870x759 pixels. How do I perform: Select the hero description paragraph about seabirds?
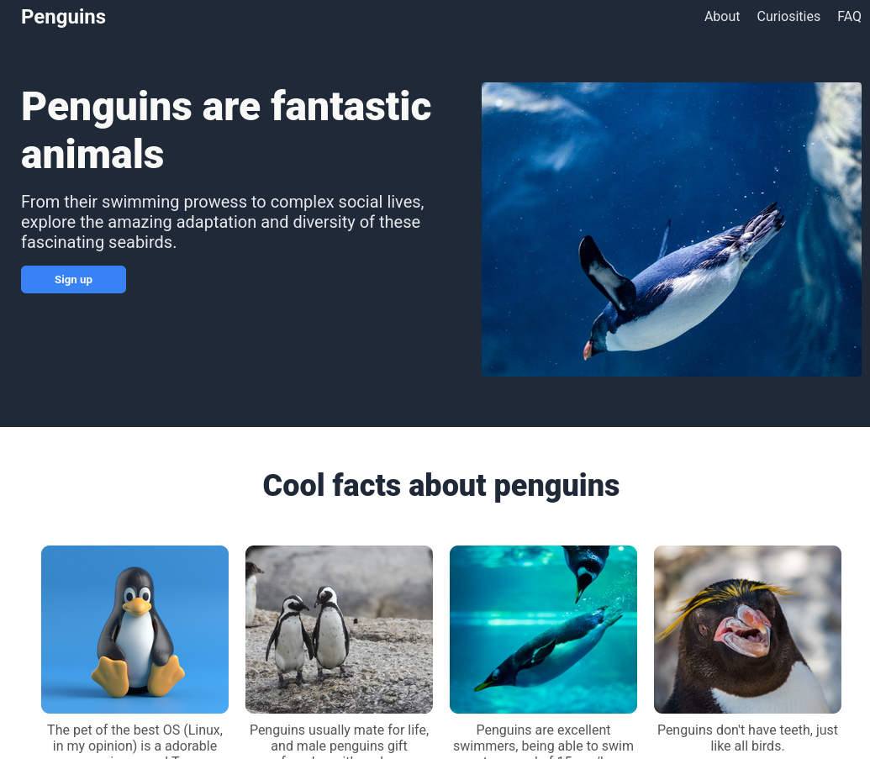click(x=223, y=222)
